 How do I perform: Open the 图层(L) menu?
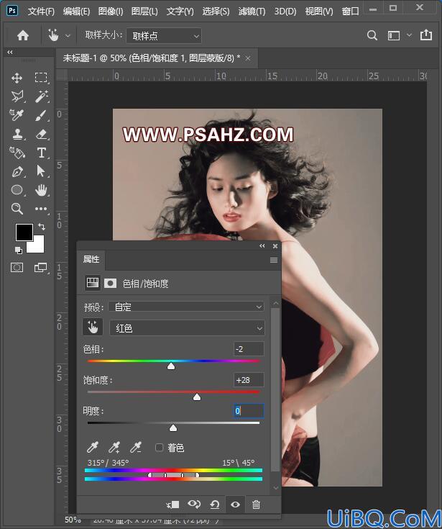pos(144,12)
